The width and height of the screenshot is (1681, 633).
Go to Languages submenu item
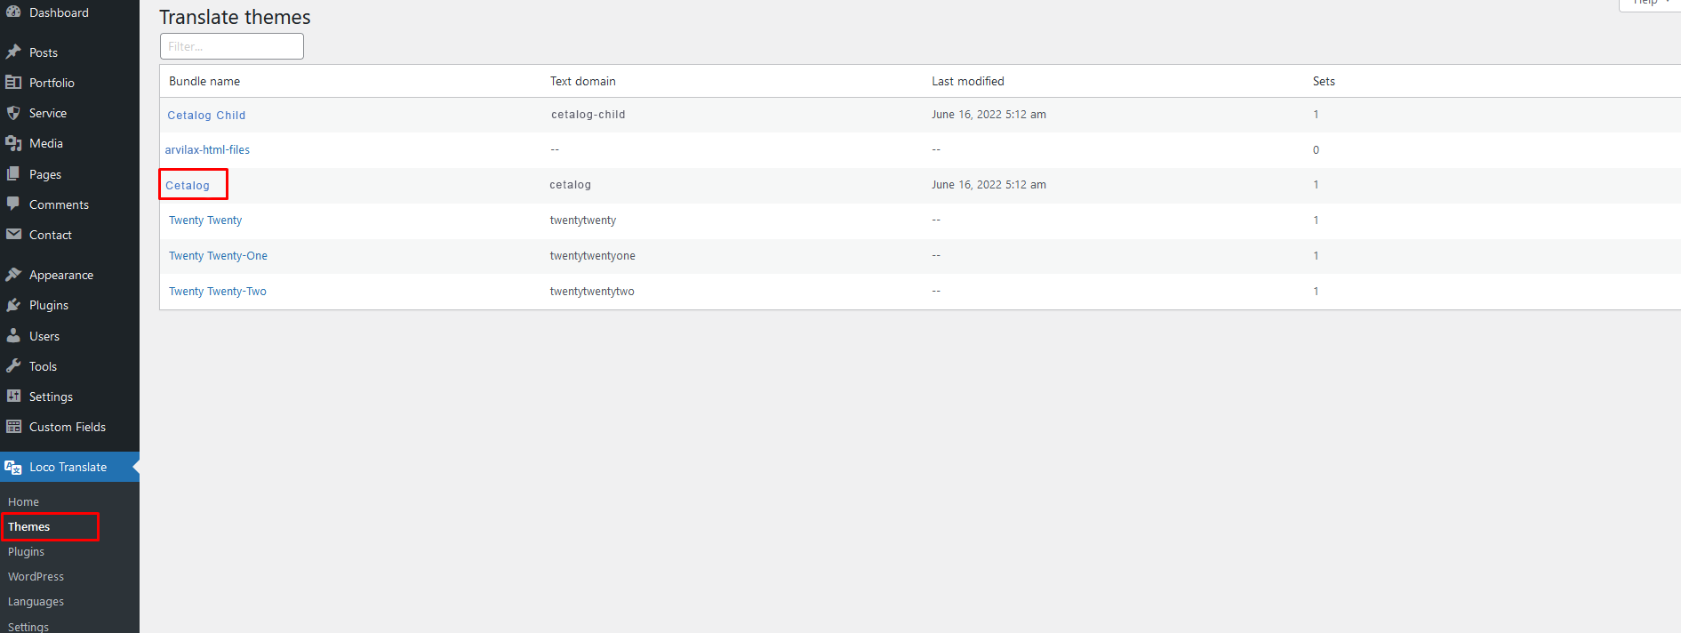click(36, 602)
